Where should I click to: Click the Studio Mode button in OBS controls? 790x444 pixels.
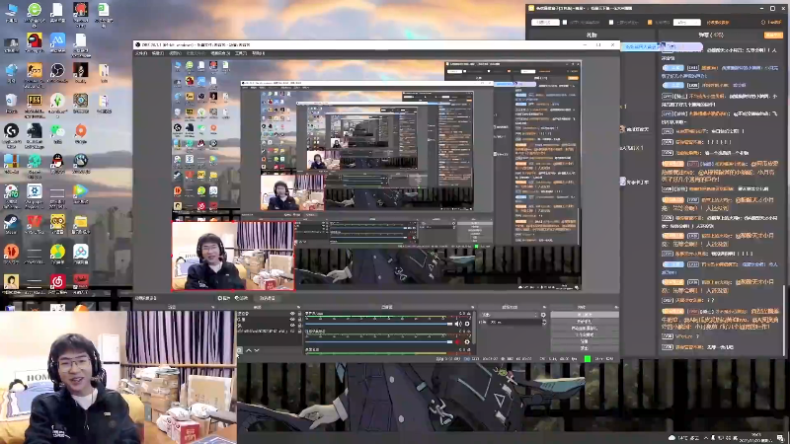(x=585, y=334)
